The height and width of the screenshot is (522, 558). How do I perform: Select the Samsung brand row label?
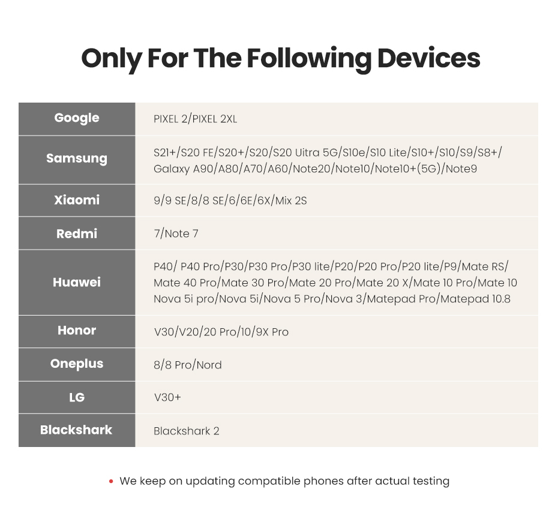[77, 159]
